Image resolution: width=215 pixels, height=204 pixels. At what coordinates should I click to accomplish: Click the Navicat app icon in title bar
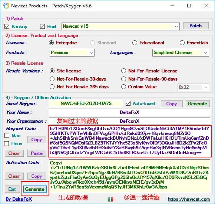tap(6, 6)
